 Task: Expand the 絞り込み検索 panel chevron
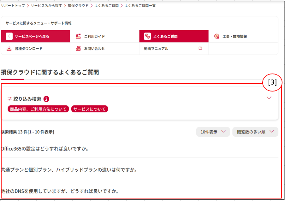(x=269, y=98)
